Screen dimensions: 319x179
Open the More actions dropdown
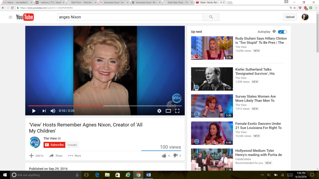[74, 156]
